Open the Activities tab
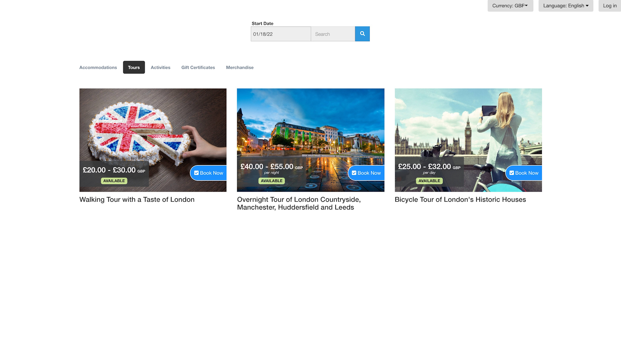 click(x=161, y=67)
